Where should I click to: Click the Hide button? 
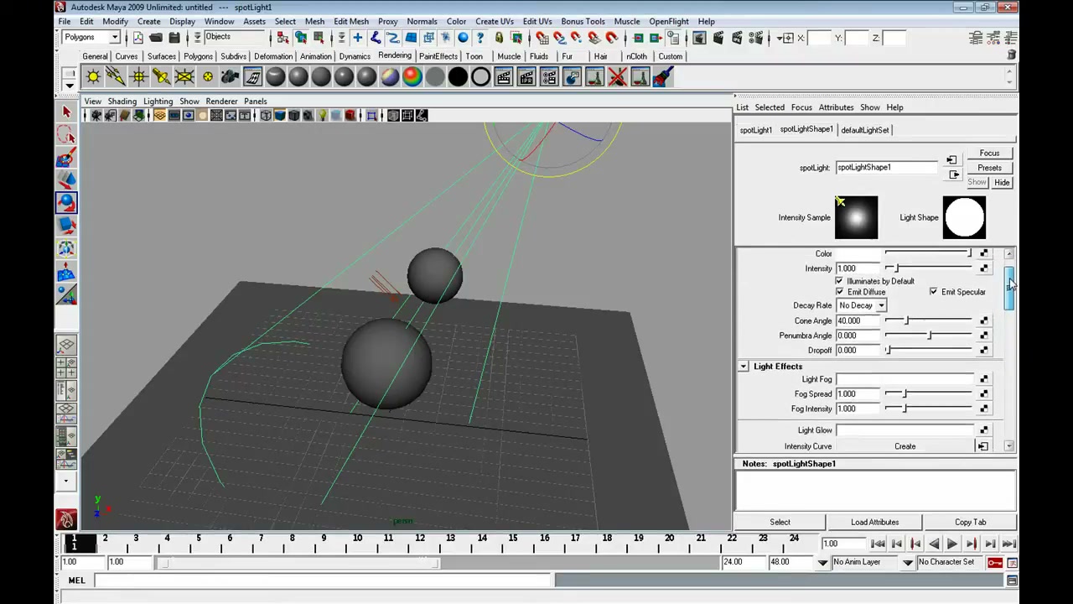coord(1002,182)
